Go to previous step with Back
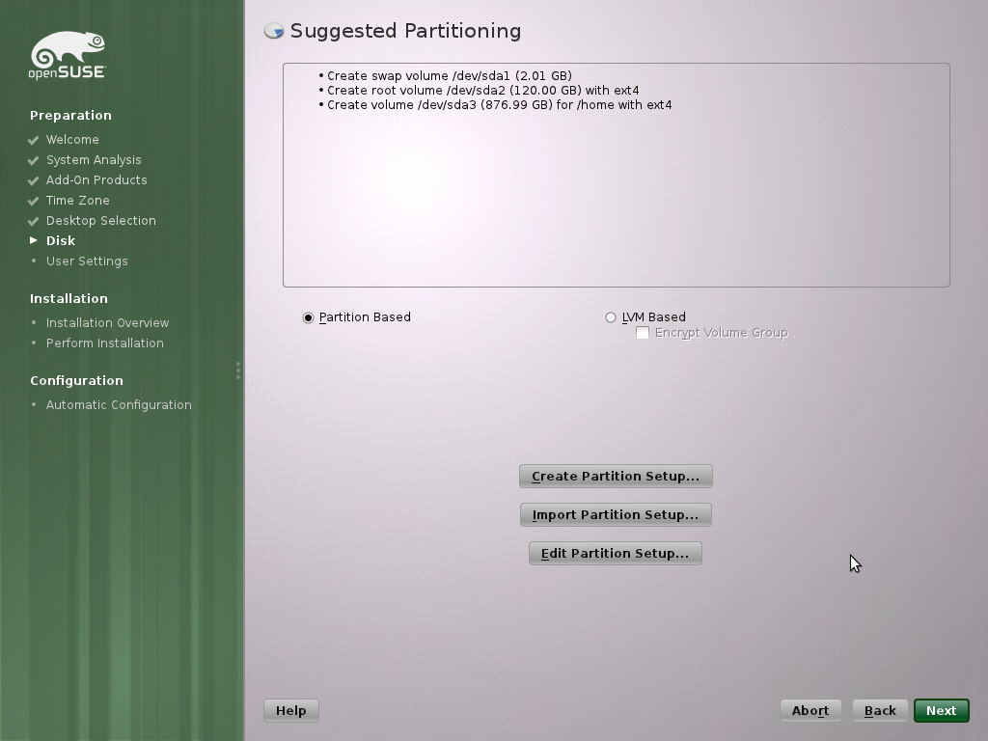This screenshot has width=988, height=741. (x=880, y=711)
